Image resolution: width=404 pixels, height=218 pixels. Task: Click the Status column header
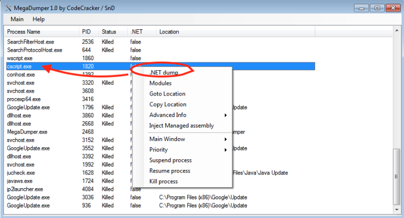tap(109, 32)
